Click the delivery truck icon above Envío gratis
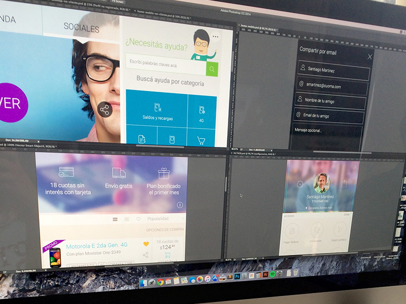 (119, 173)
